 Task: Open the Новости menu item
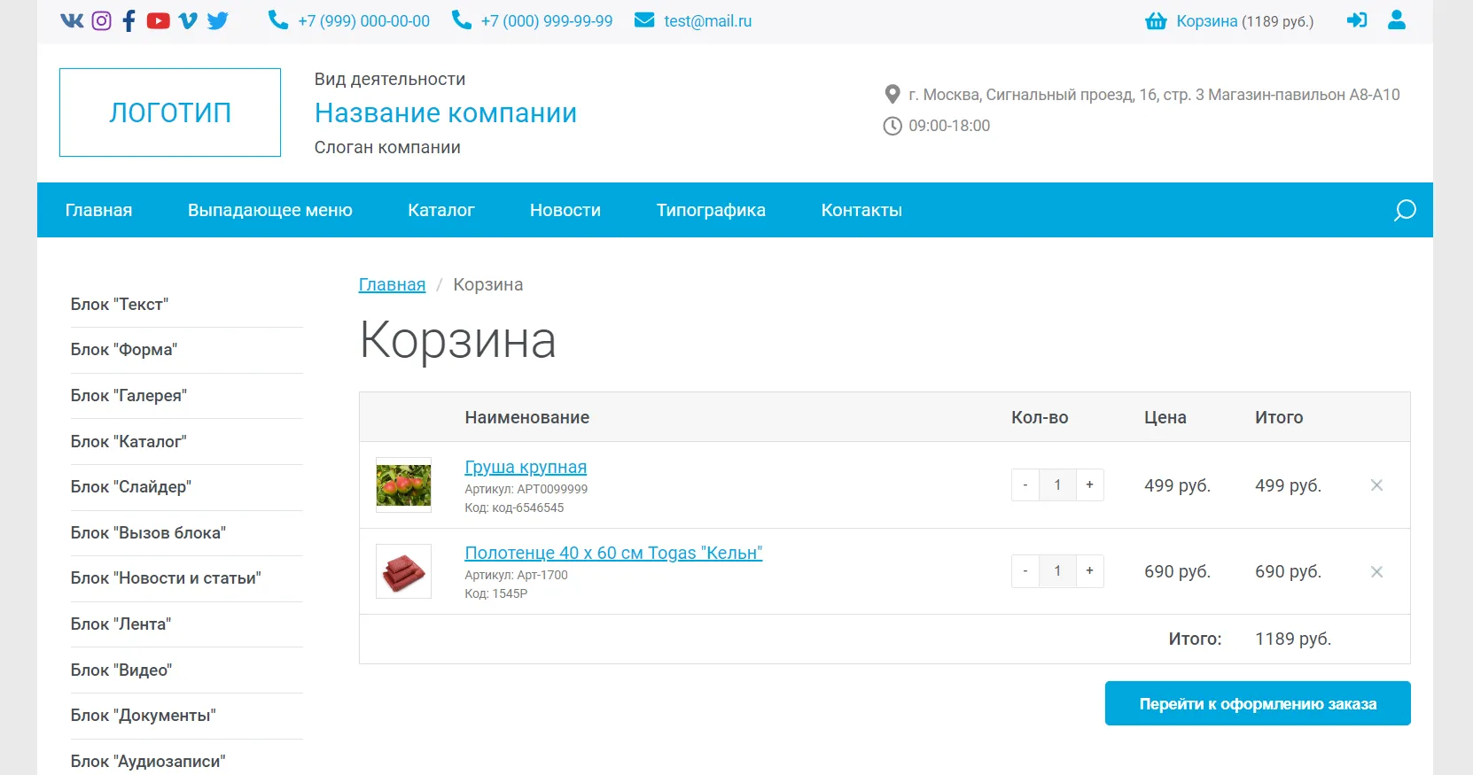565,210
